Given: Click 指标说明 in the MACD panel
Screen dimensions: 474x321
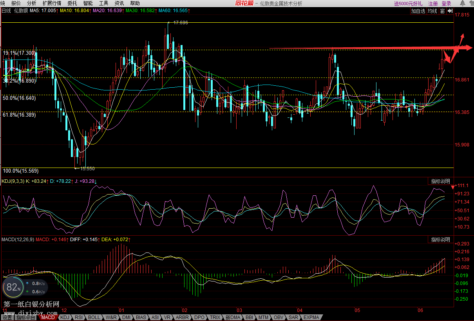Looking at the screenshot, I should [x=441, y=239].
